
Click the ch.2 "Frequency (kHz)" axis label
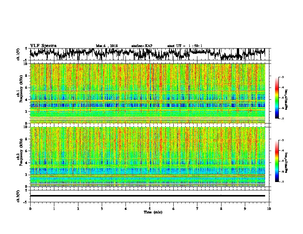(21, 152)
